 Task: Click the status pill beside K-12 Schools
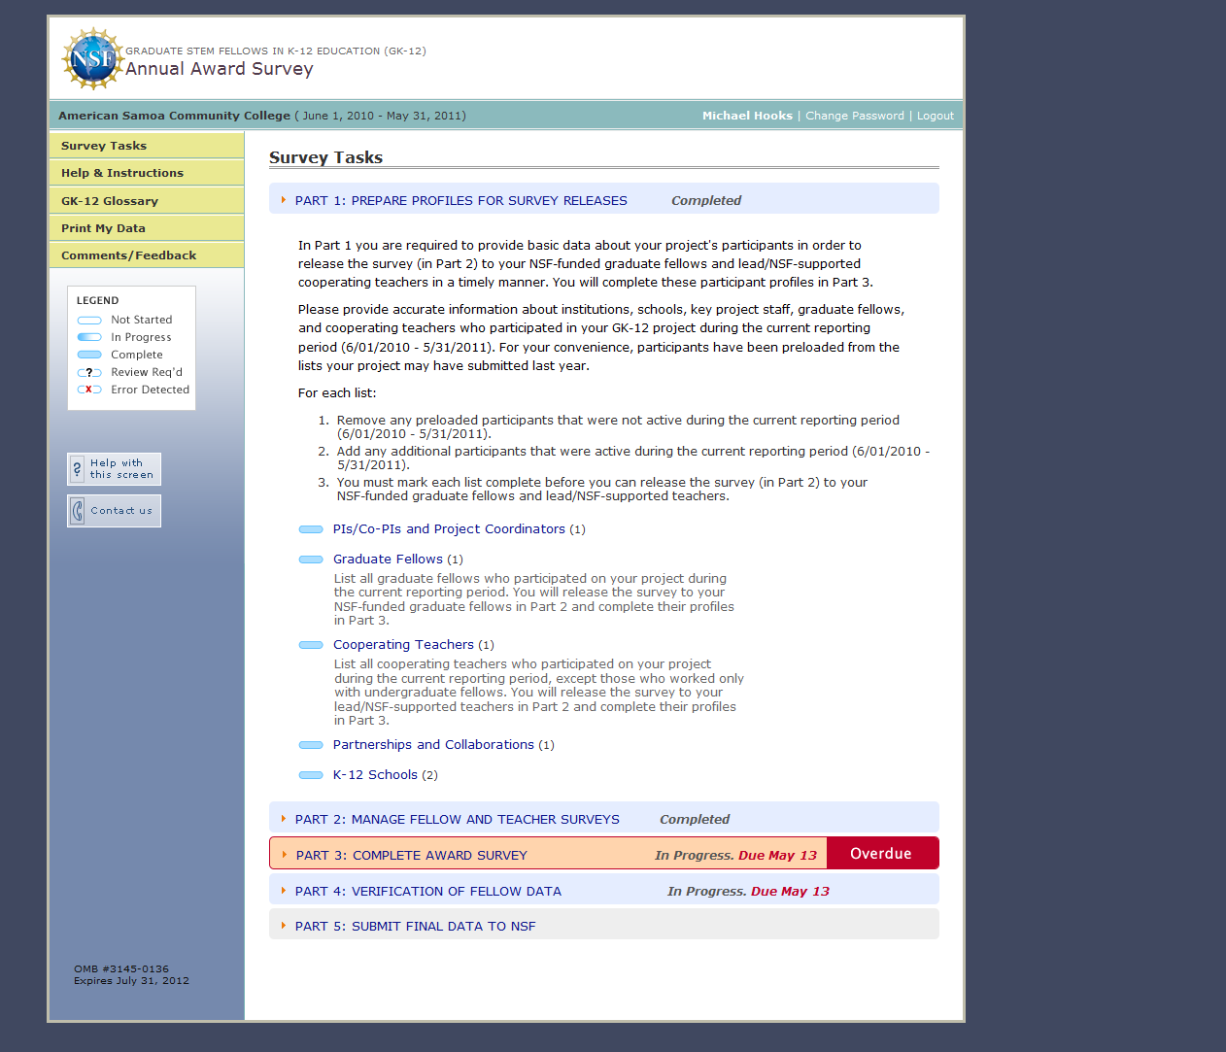pyautogui.click(x=311, y=775)
